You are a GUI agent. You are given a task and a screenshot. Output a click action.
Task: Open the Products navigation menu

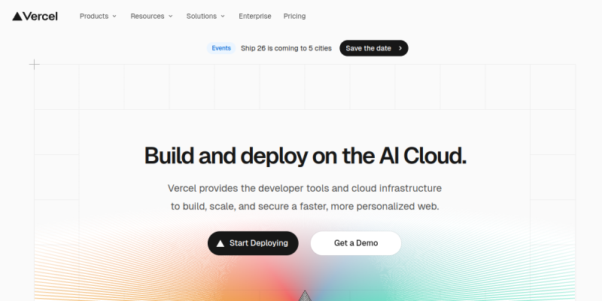tap(94, 16)
